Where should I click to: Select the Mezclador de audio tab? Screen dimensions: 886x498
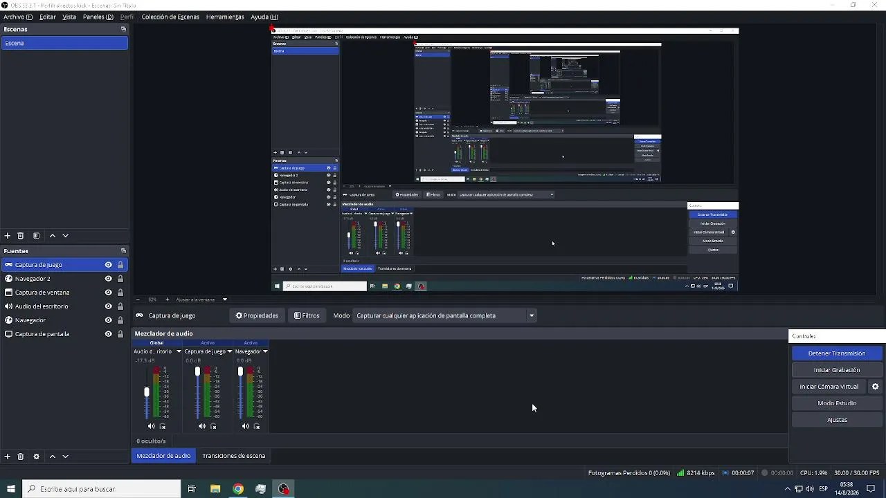(163, 456)
